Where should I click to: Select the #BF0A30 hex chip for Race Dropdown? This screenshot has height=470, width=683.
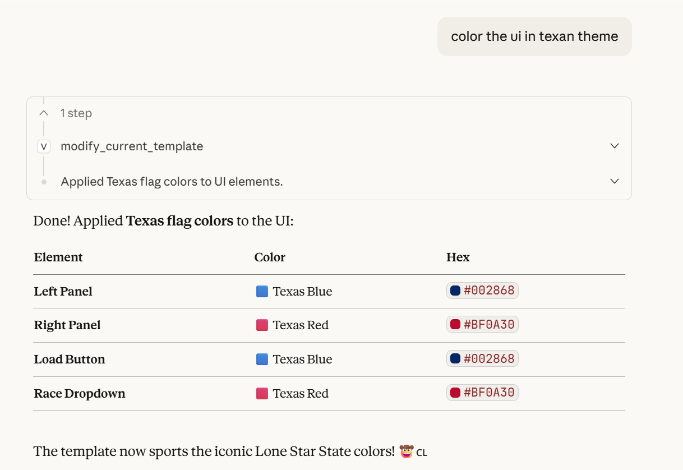(x=482, y=393)
